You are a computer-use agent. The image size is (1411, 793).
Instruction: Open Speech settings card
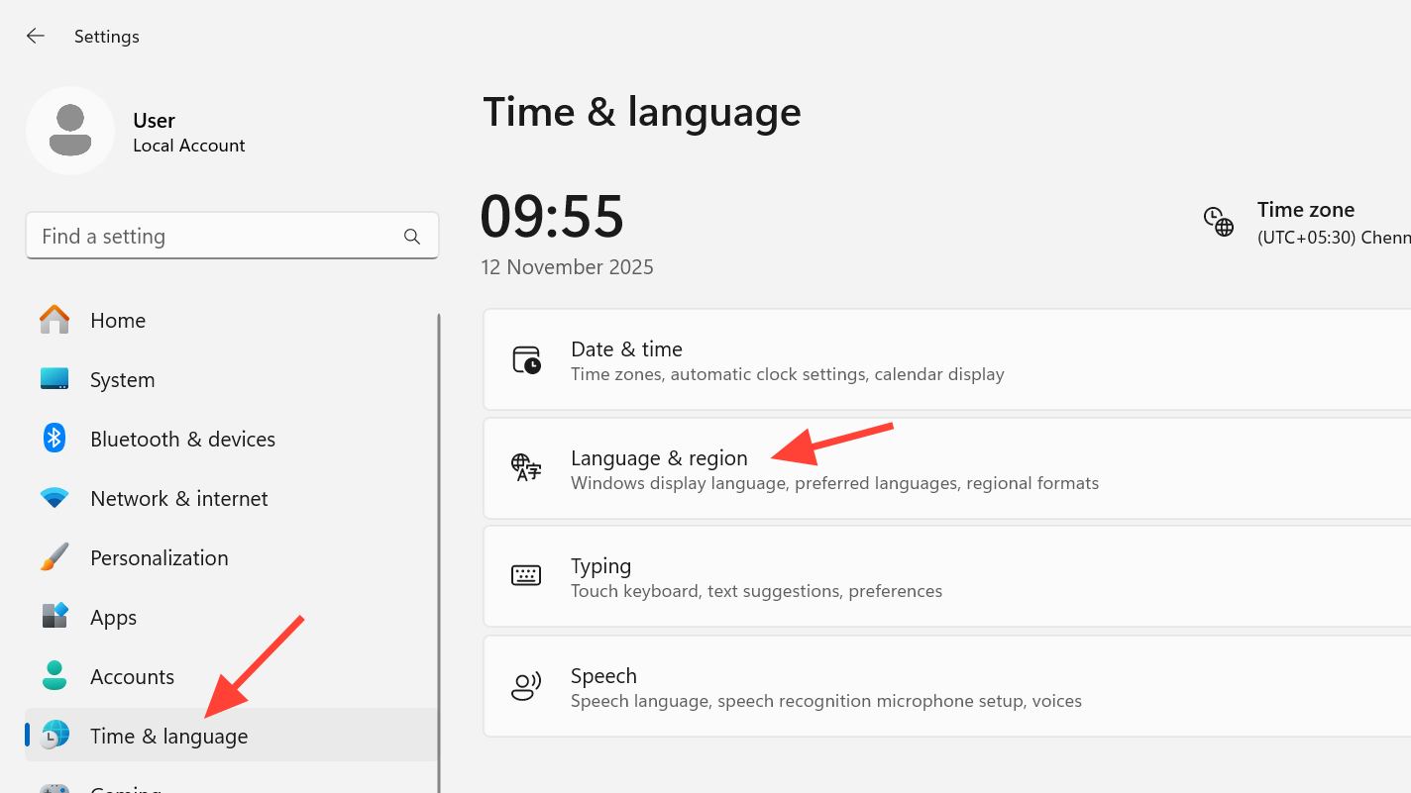click(x=946, y=686)
